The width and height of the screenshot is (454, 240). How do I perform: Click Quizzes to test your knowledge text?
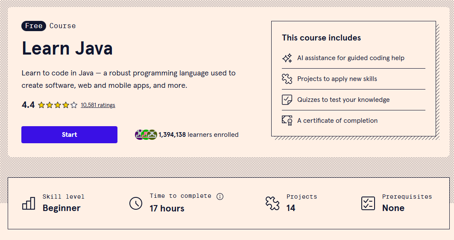coord(343,100)
